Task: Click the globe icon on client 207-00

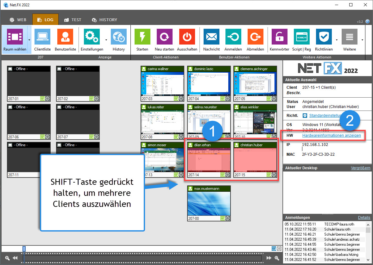Action: (x=228, y=218)
